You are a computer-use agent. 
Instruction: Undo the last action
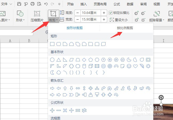click(46, 4)
